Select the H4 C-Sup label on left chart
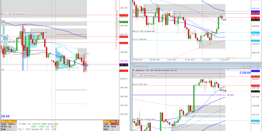262x131 pixels. click(x=5, y=35)
